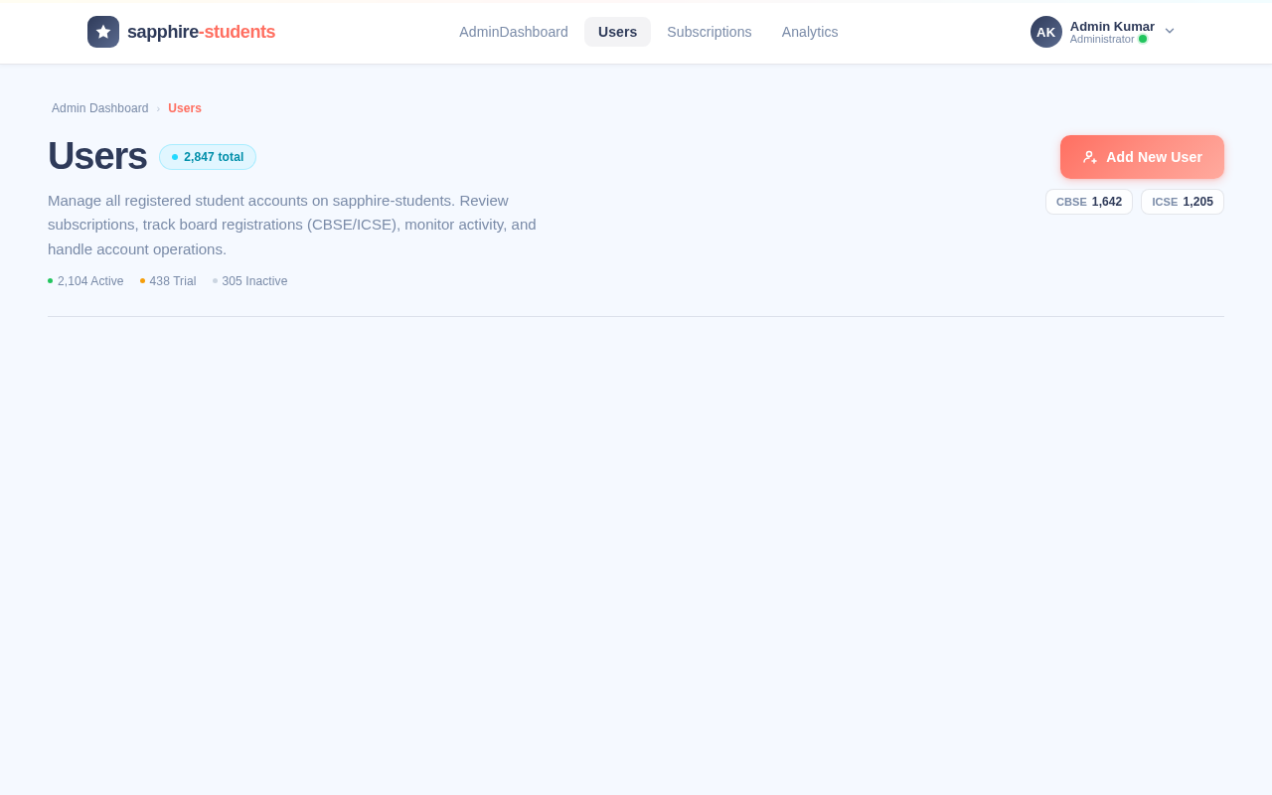Click the 2,104 Active stat
The height and width of the screenshot is (795, 1272).
85,281
